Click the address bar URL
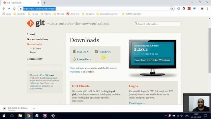Viewport: 211px width, 119px height. (x=40, y=9)
